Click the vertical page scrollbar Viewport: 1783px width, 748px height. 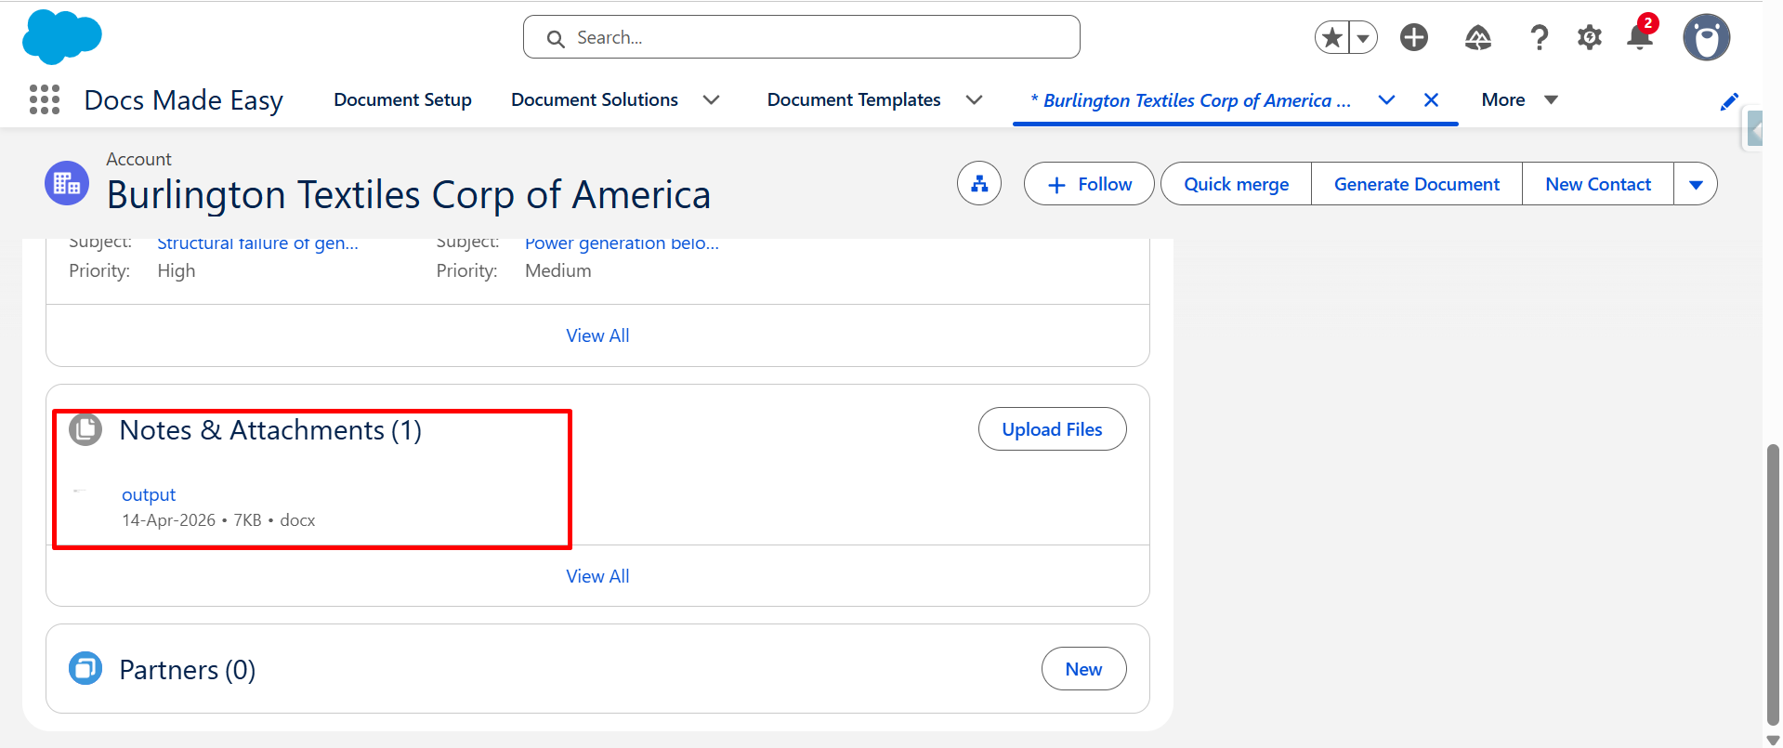pos(1773,584)
